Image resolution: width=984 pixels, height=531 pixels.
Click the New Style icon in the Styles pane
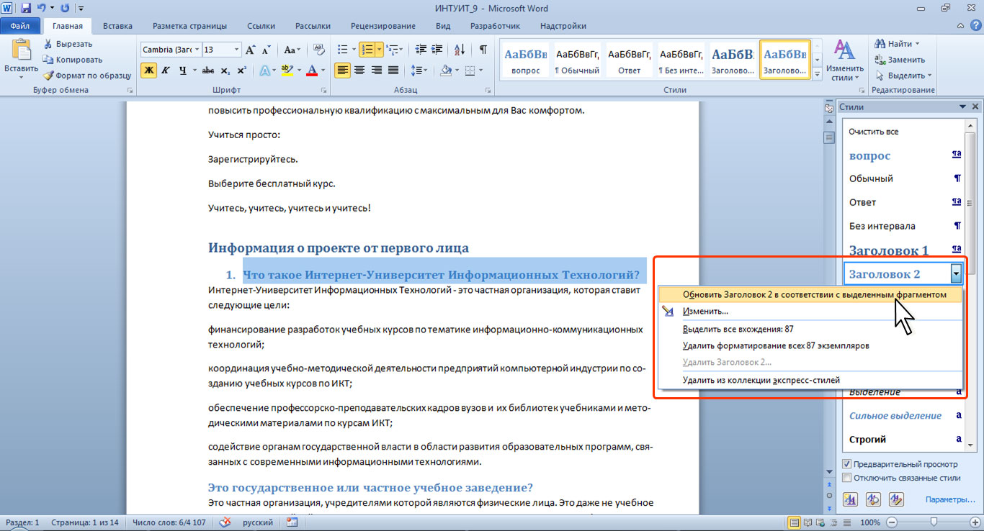[x=850, y=499]
